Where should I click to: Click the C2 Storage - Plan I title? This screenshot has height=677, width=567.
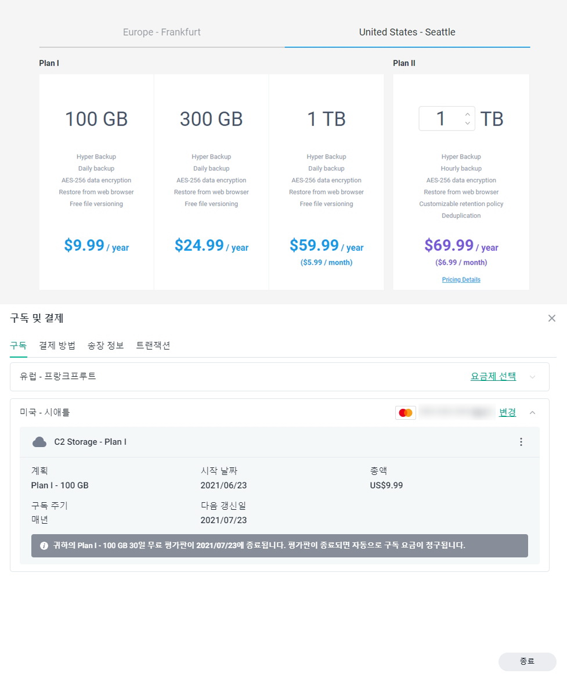point(90,442)
